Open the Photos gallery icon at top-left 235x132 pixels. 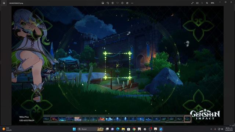pos(4,3)
